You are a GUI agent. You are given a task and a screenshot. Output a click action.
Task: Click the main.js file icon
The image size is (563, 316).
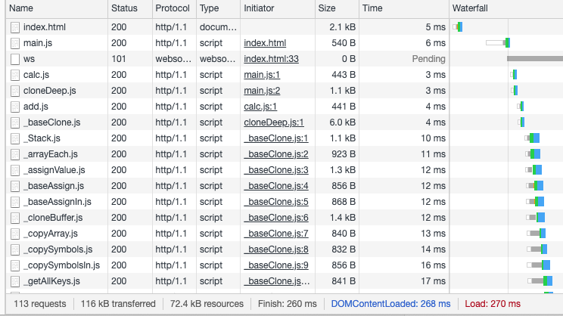point(15,43)
